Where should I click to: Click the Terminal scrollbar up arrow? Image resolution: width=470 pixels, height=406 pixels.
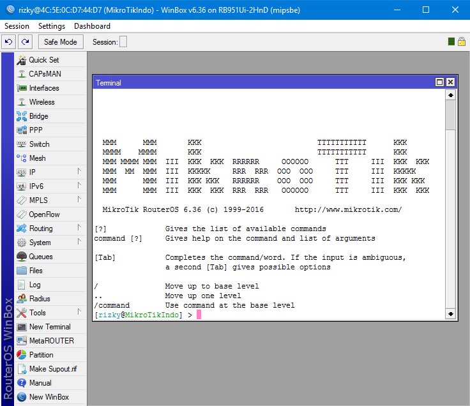coord(450,95)
